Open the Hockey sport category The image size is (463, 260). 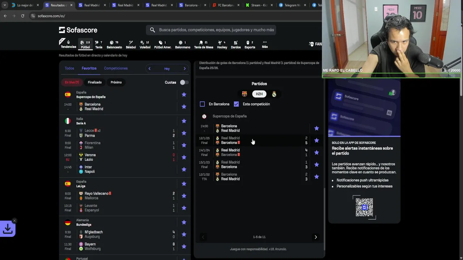pyautogui.click(x=222, y=45)
